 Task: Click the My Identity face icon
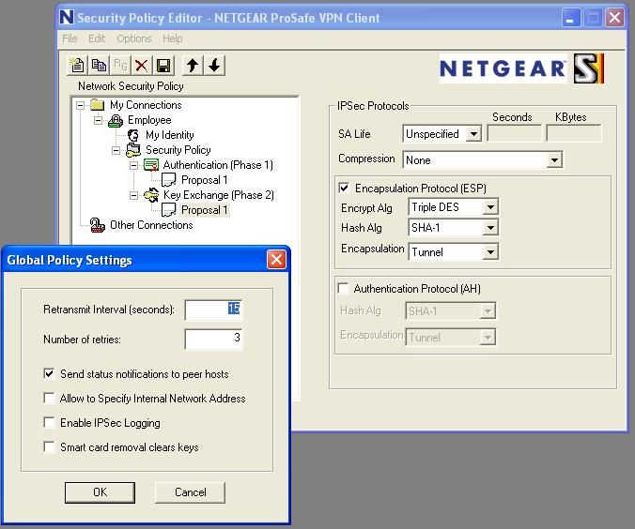tap(133, 135)
